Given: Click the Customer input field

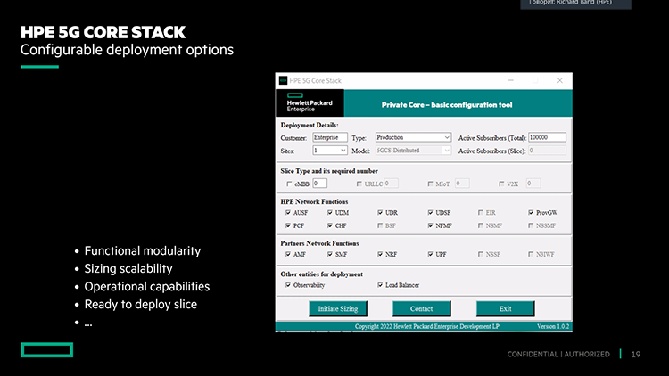Looking at the screenshot, I should click(330, 137).
